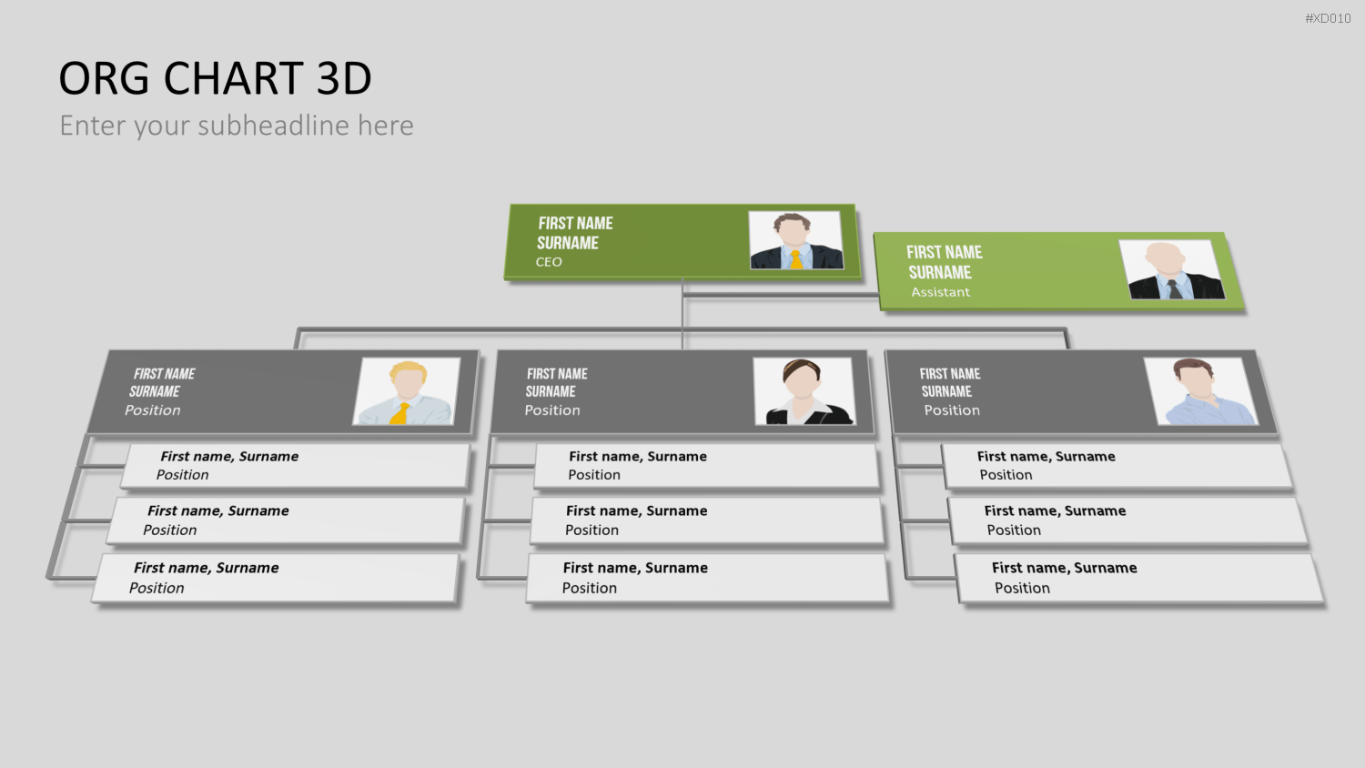Click the "Assistant" role label

click(941, 292)
